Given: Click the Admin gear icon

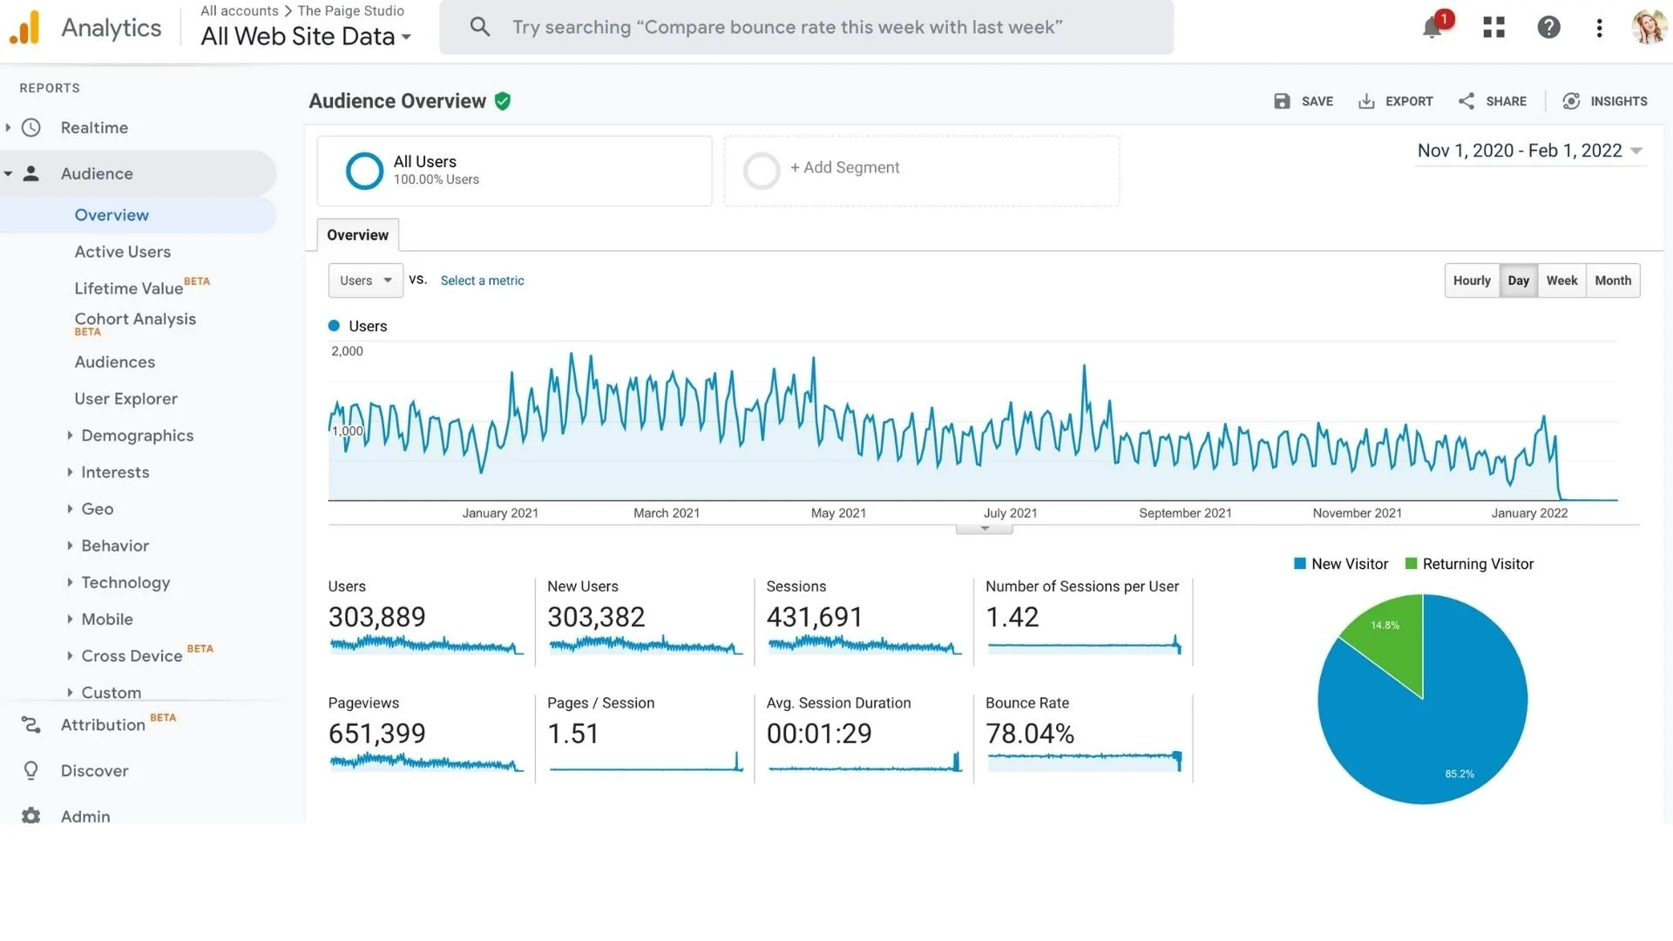Looking at the screenshot, I should (x=31, y=816).
